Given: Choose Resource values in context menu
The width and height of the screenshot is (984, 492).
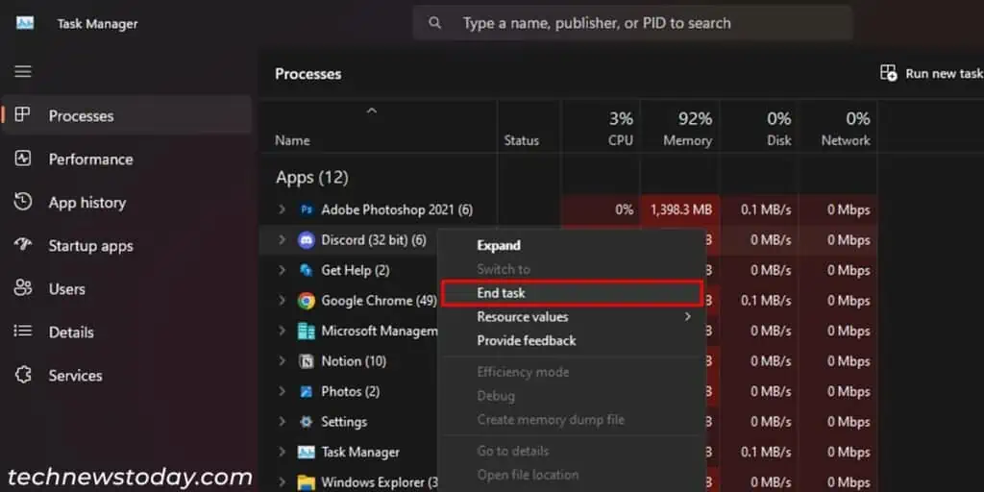Looking at the screenshot, I should coord(572,317).
